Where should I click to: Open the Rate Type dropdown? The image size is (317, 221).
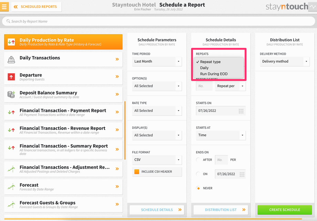157,111
